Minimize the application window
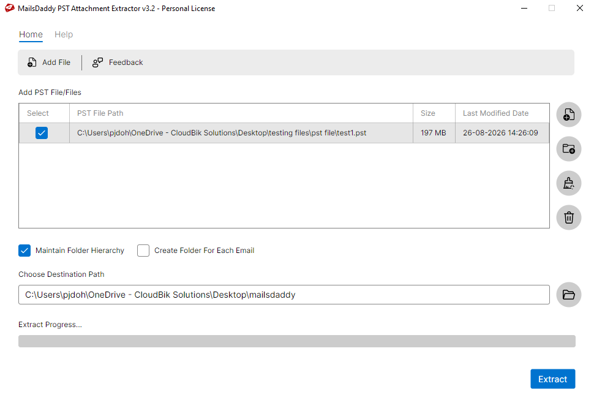 (x=524, y=8)
